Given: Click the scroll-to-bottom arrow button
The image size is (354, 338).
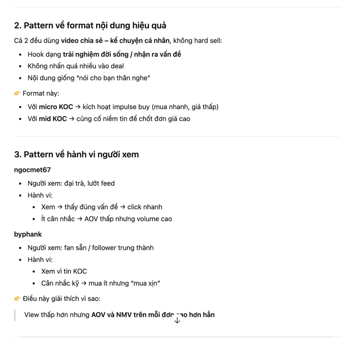Looking at the screenshot, I should 177,320.
